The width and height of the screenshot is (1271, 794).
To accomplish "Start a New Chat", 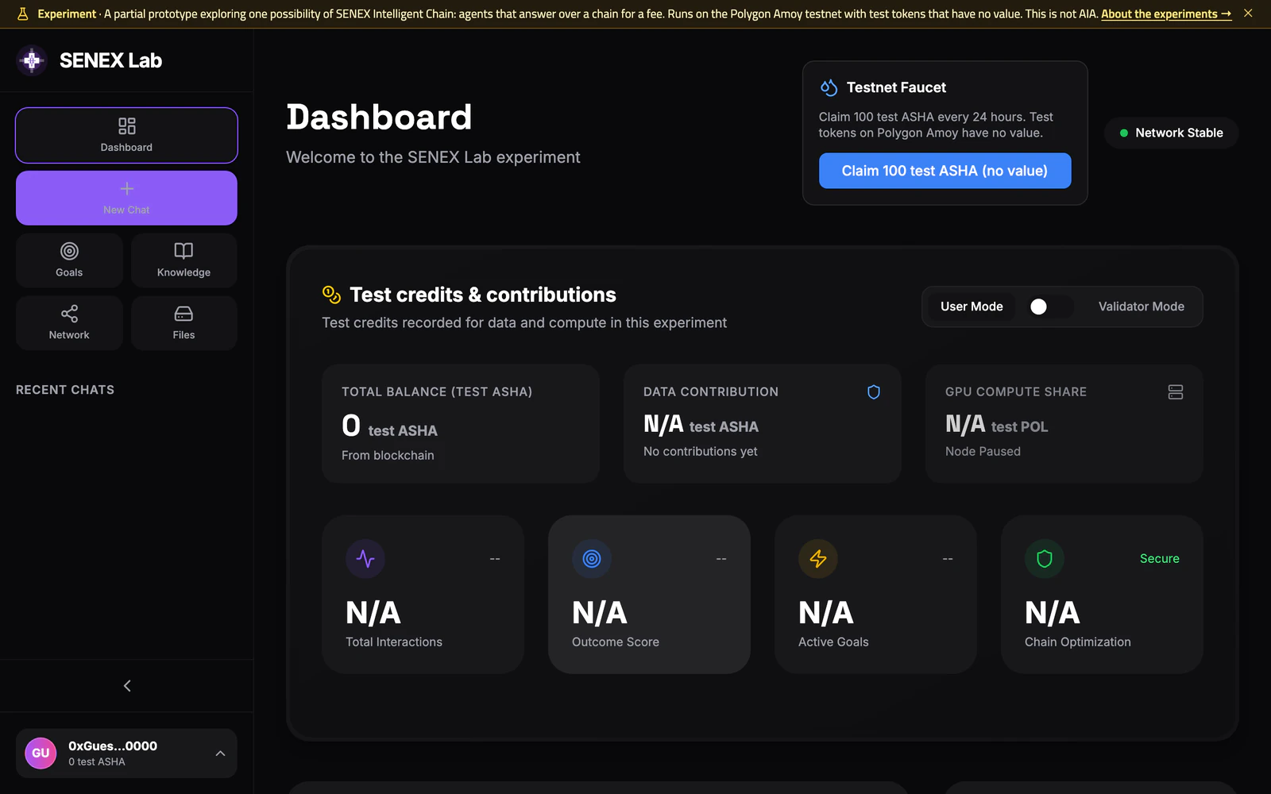I will [126, 198].
